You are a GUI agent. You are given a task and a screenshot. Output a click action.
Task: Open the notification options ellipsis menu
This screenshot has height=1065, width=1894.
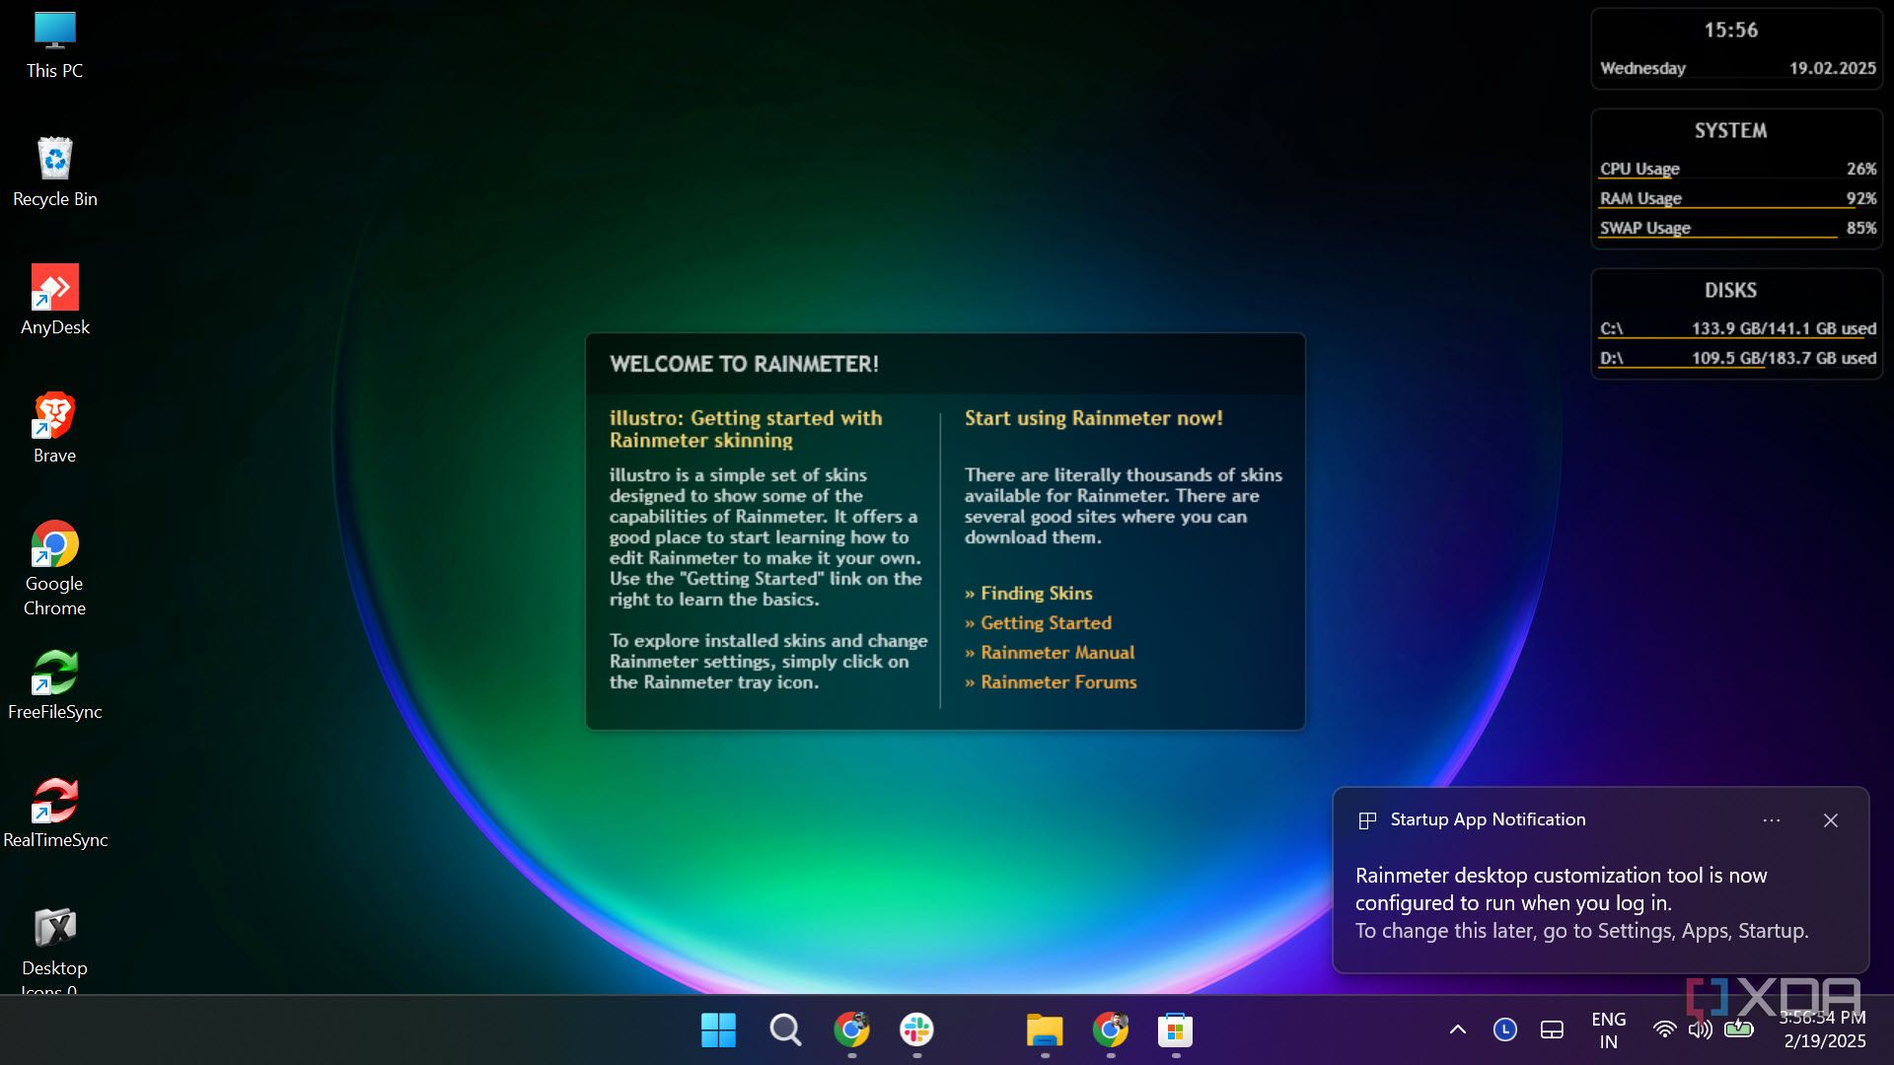tap(1771, 820)
